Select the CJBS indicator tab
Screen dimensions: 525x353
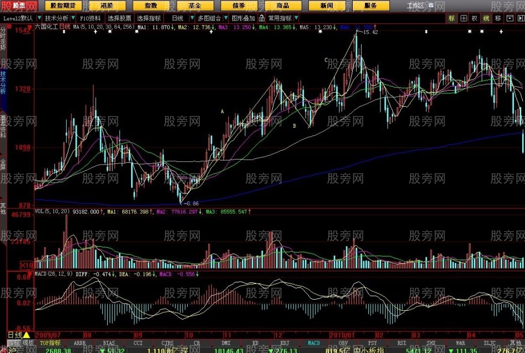point(167,343)
